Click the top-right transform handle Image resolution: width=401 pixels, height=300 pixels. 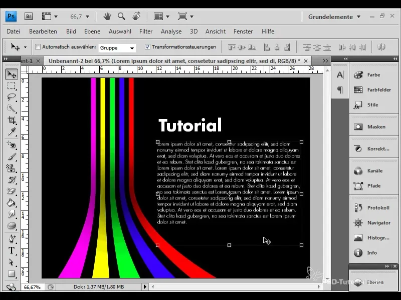pos(302,141)
